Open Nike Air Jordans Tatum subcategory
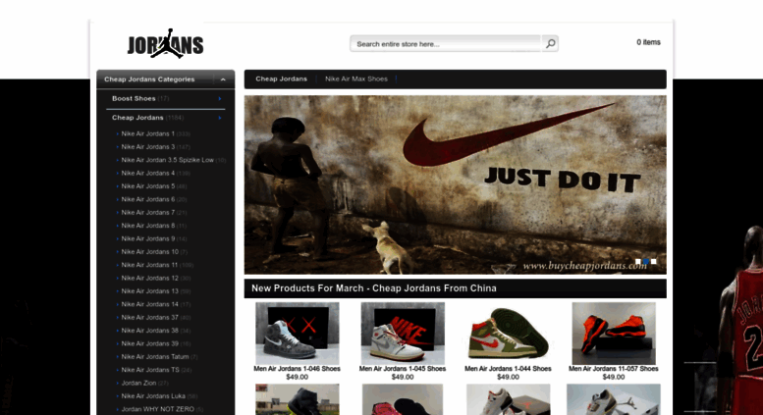 pos(155,357)
